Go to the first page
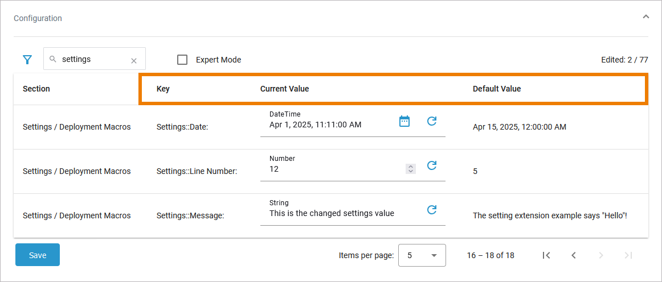The height and width of the screenshot is (282, 662). (546, 255)
